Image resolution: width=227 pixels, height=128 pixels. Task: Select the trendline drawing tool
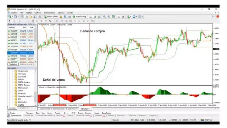pyautogui.click(x=28, y=21)
